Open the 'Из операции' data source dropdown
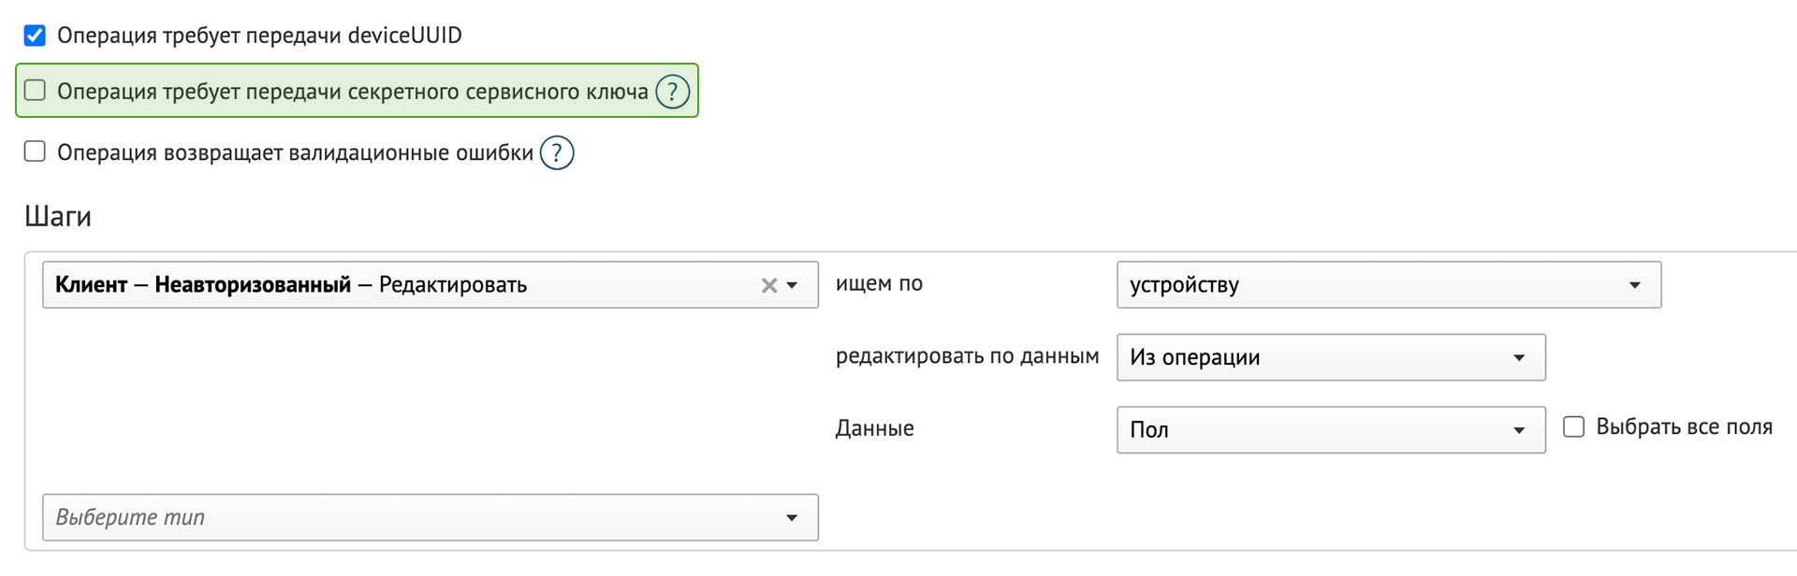The image size is (1797, 576). tap(1331, 357)
